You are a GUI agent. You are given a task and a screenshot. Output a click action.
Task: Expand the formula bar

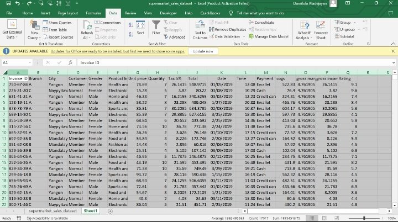click(394, 62)
